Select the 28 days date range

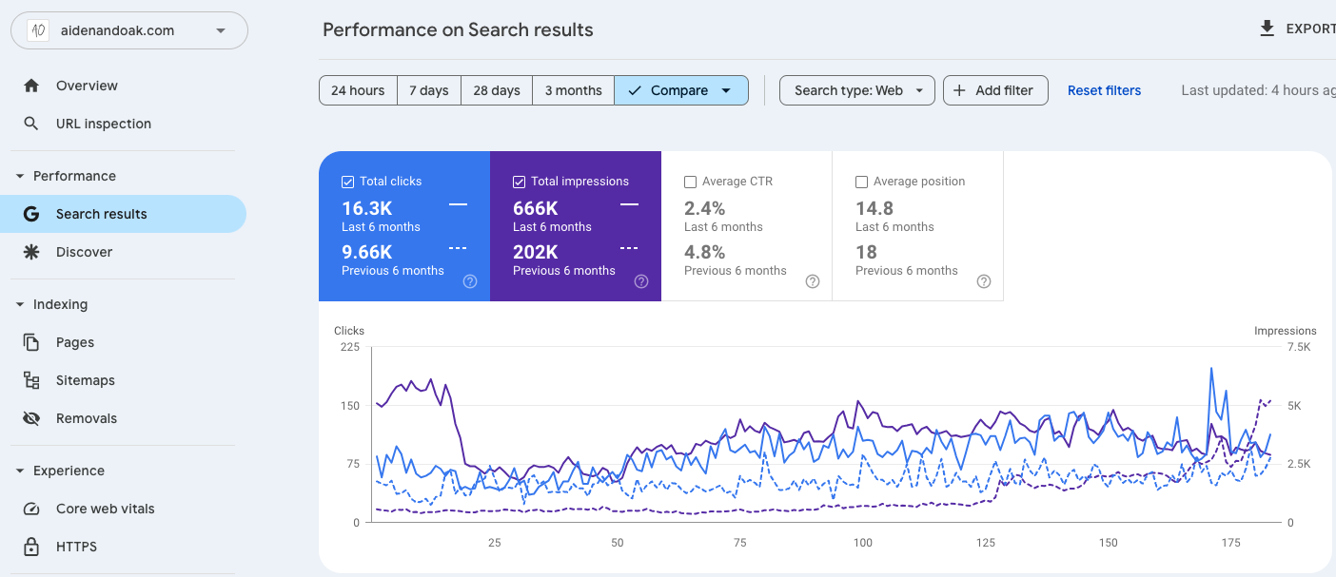coord(497,90)
